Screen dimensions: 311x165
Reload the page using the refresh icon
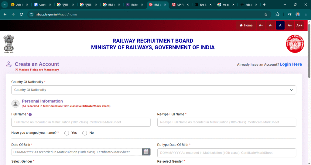pyautogui.click(x=21, y=14)
